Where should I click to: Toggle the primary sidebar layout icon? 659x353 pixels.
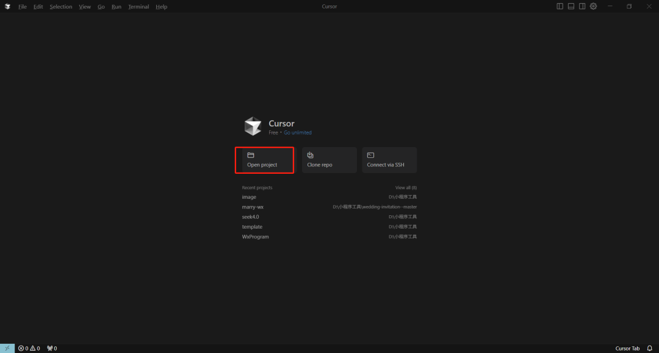pos(560,6)
